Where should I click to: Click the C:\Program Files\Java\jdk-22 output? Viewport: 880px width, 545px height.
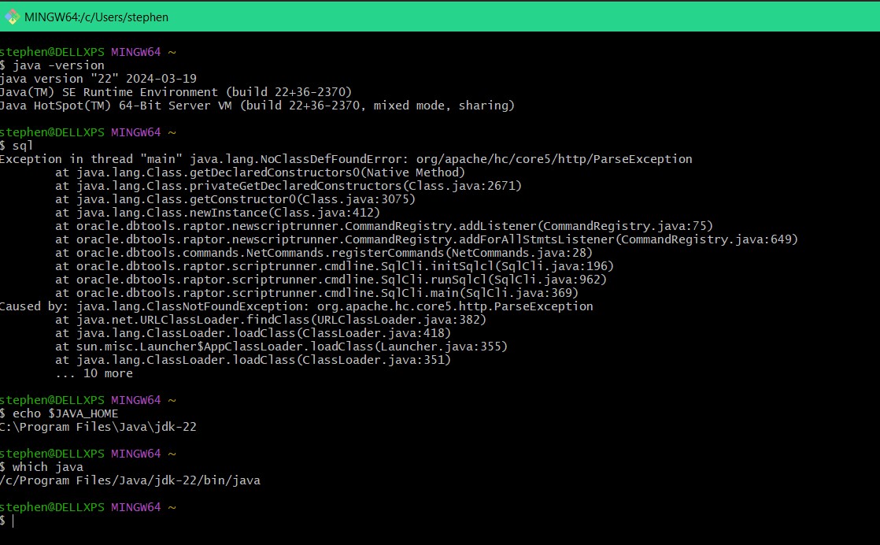pos(98,427)
